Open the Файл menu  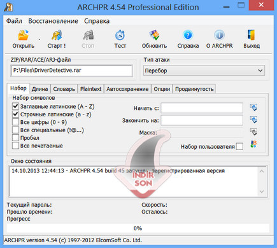pos(14,21)
